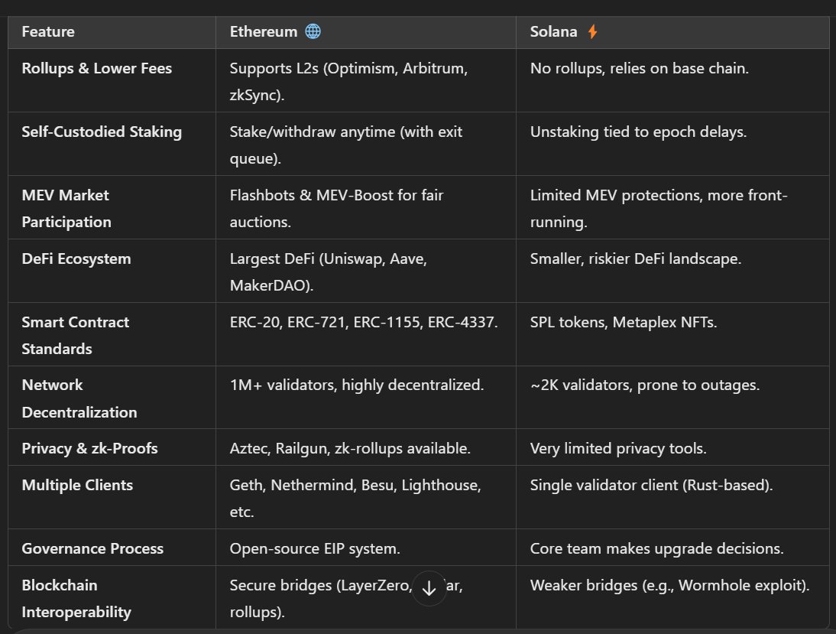Click the 'Blockchain Interoperability' row label

point(76,599)
